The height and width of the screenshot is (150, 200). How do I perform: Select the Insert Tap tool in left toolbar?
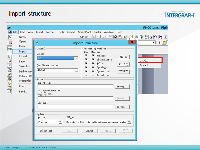(9, 74)
